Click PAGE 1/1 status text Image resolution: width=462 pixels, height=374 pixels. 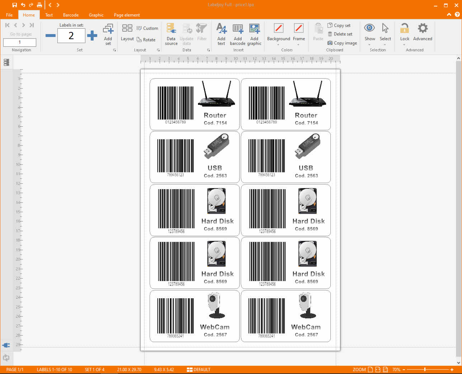pos(15,370)
